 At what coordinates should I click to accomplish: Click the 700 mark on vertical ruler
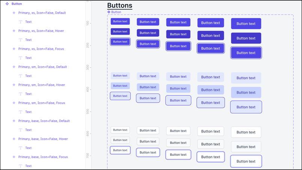(x=88, y=155)
